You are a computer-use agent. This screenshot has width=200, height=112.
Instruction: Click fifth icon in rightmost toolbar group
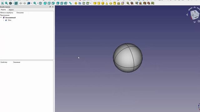[x=145, y=3]
